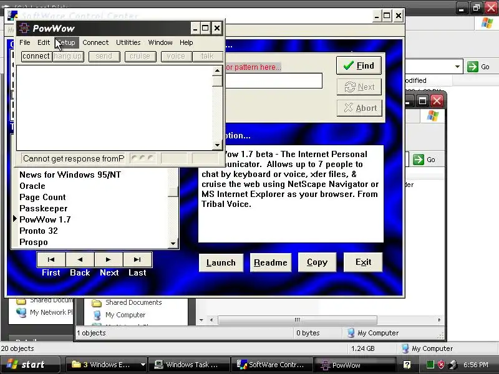Click the taskbar clock showing 6:56 PM

pos(476,365)
